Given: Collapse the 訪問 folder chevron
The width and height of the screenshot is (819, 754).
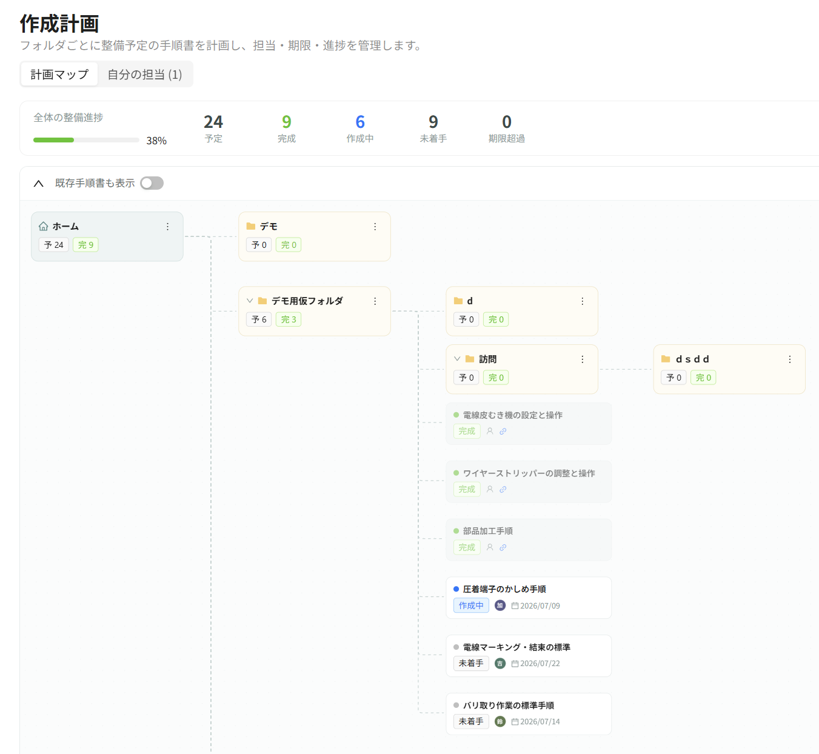Looking at the screenshot, I should pos(457,359).
